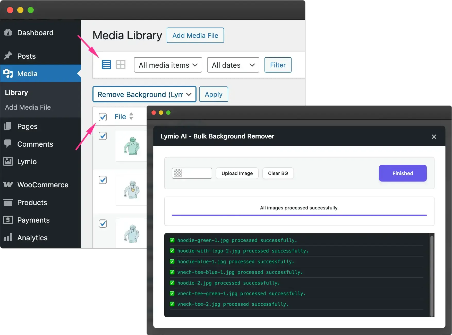
Task: Open the Remove Background bulk action dropdown
Action: point(144,94)
